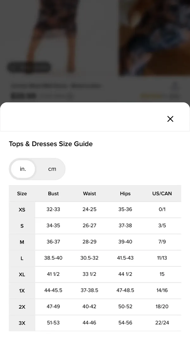The height and width of the screenshot is (340, 190).
Task: Click US/CAN value 7/9
Action: point(162,242)
